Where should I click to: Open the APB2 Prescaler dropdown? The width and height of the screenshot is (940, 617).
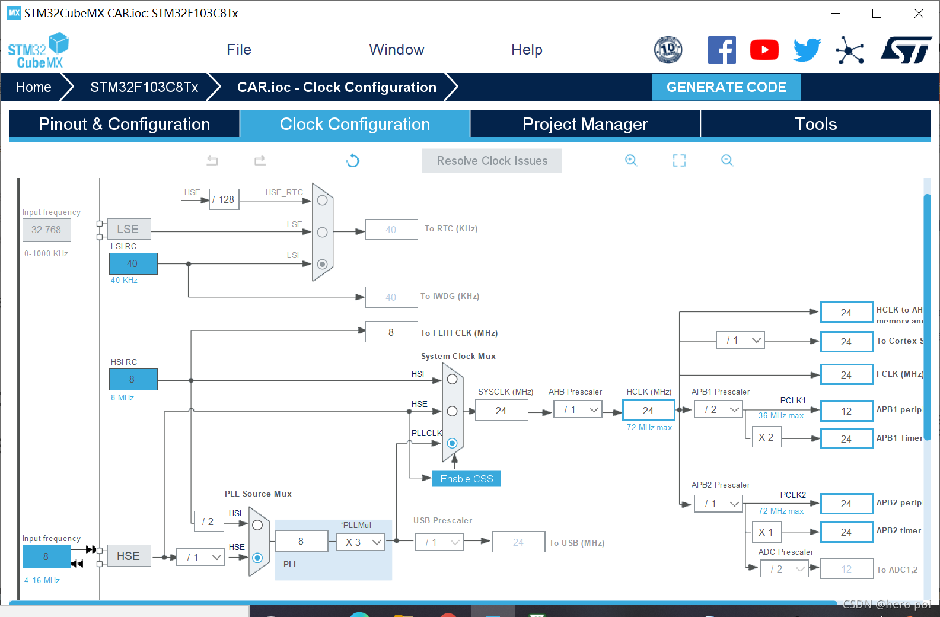click(718, 504)
